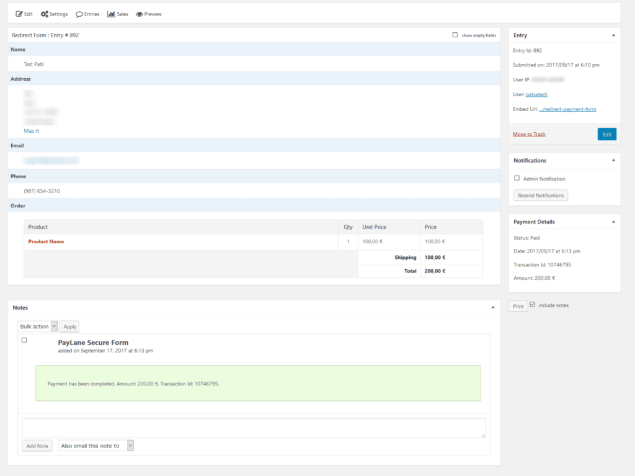The width and height of the screenshot is (635, 476).
Task: Click the Edit pencil icon in toolbar
Action: coord(19,14)
